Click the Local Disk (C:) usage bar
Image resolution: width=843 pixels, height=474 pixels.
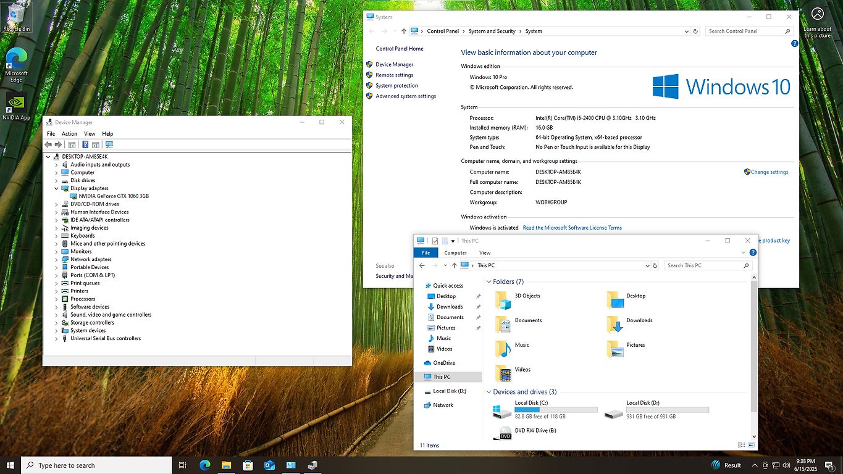[556, 410]
